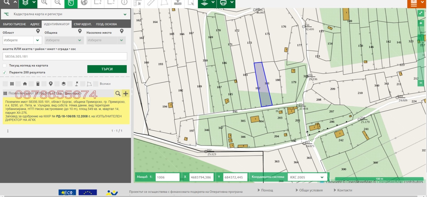
Task: Click the printer icon in toolbar
Action: (x=223, y=3)
